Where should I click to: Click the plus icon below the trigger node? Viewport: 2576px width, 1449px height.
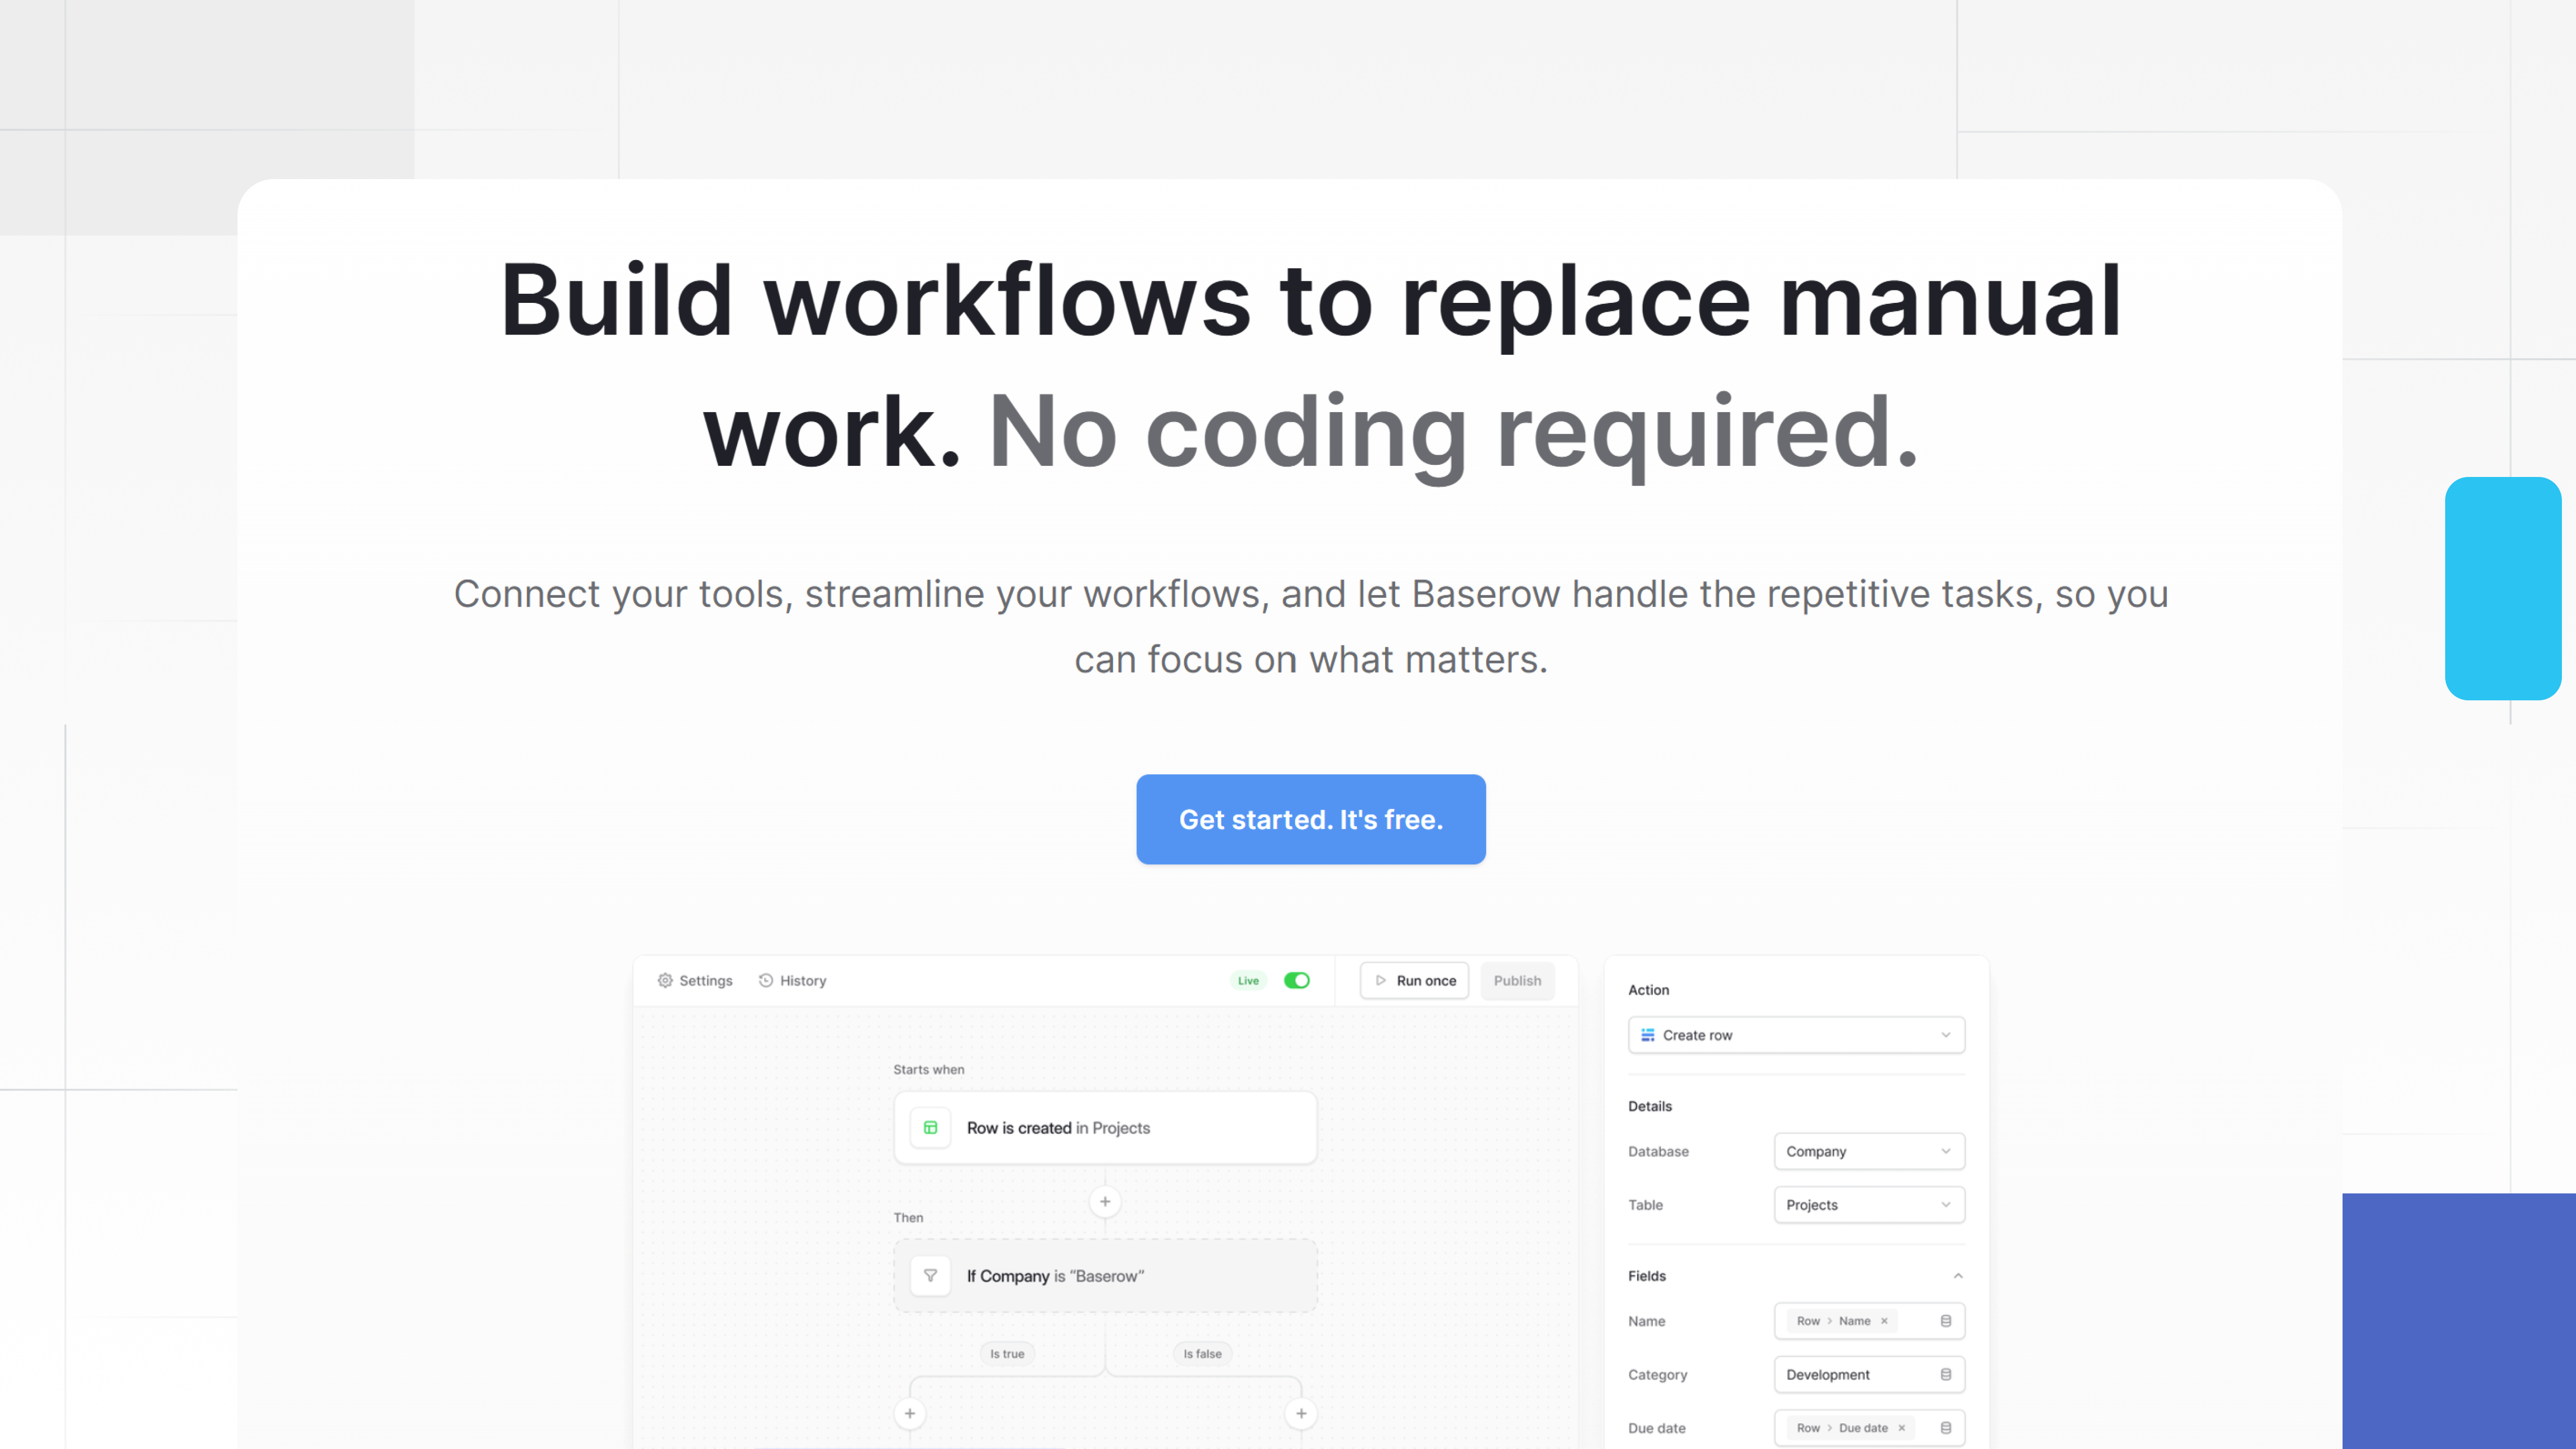(1105, 1201)
